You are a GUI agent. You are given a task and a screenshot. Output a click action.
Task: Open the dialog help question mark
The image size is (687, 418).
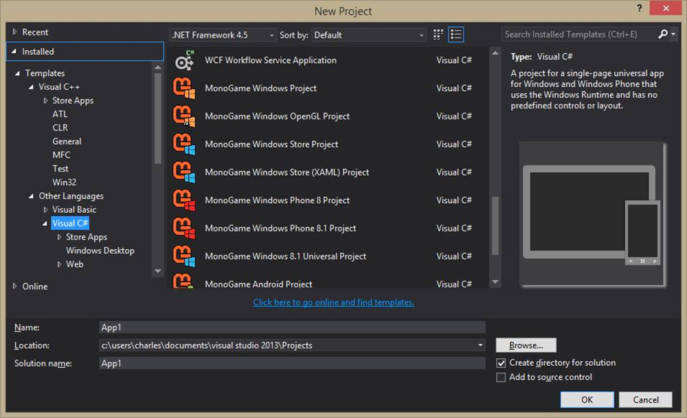[639, 8]
